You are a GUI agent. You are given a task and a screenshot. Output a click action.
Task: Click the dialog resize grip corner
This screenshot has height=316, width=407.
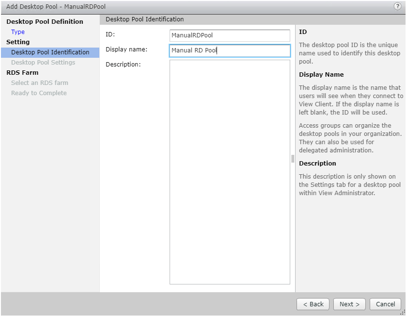403,313
